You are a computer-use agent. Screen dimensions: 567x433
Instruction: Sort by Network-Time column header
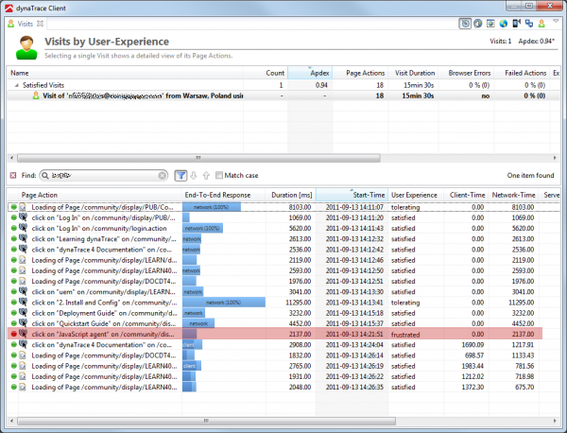(513, 195)
